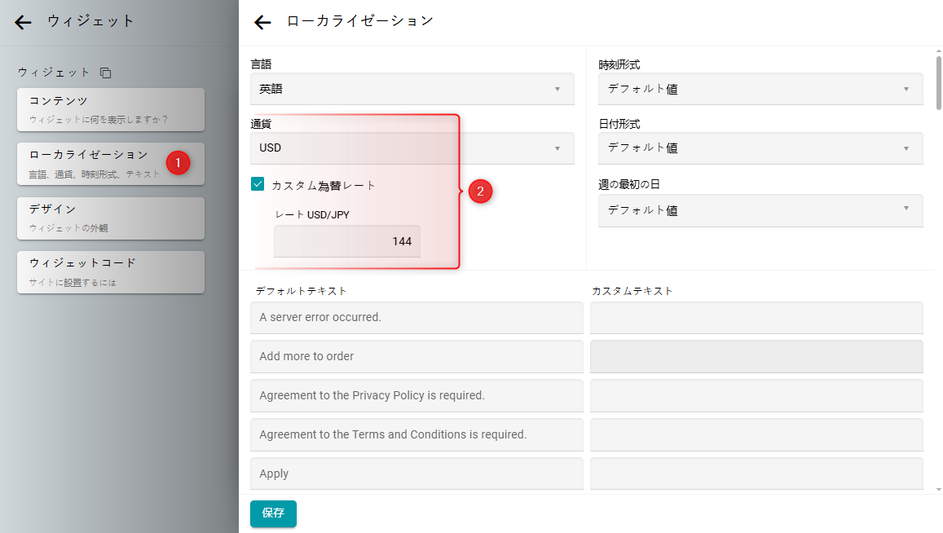Click custom text field for the Privacy Policy message
Image resolution: width=943 pixels, height=533 pixels.
coord(756,395)
